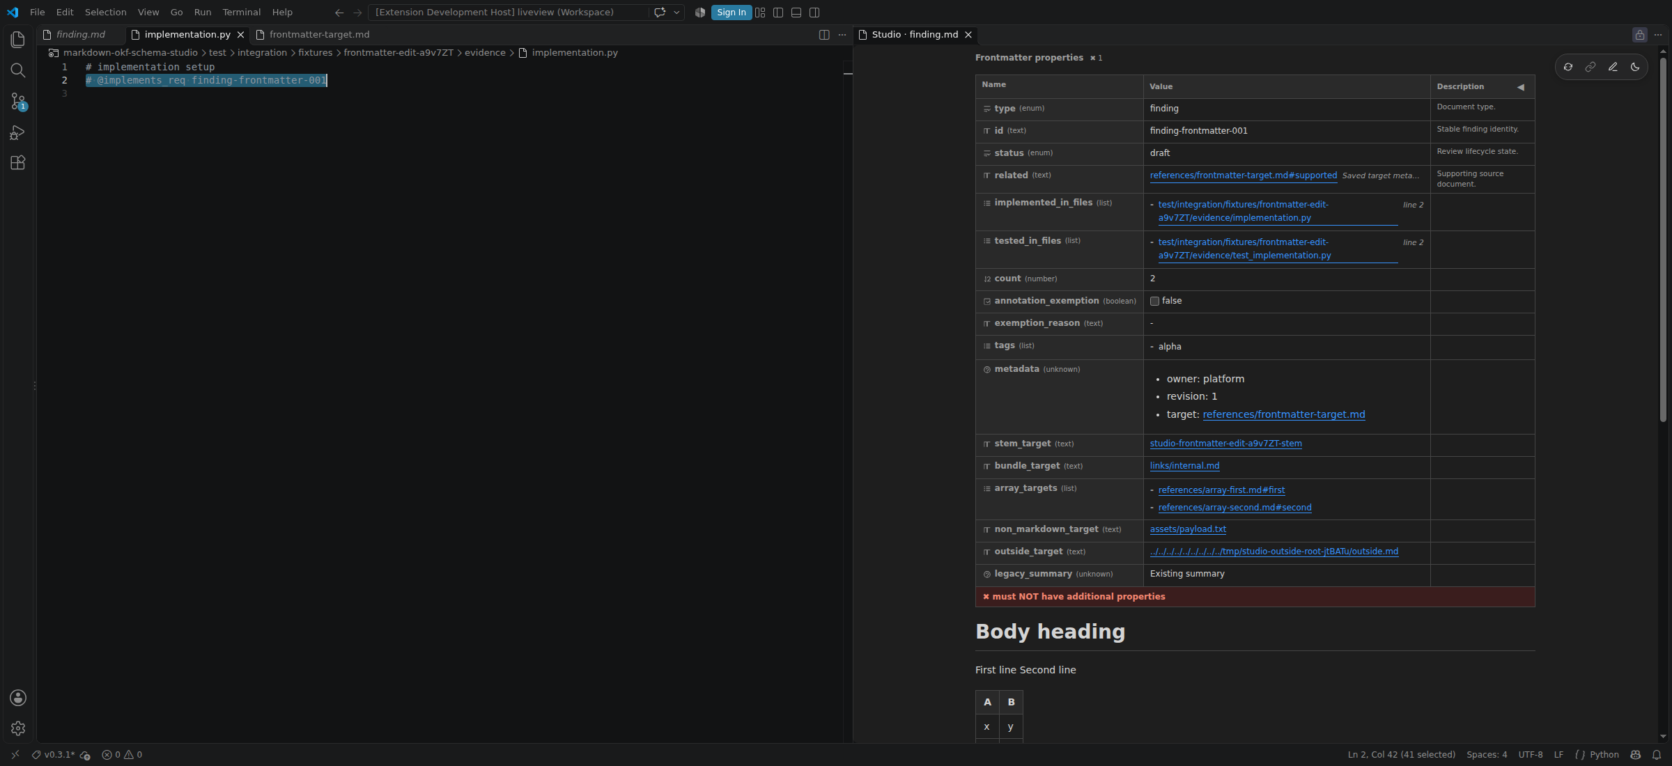
Task: Open the Accounts menu icon
Action: (18, 698)
